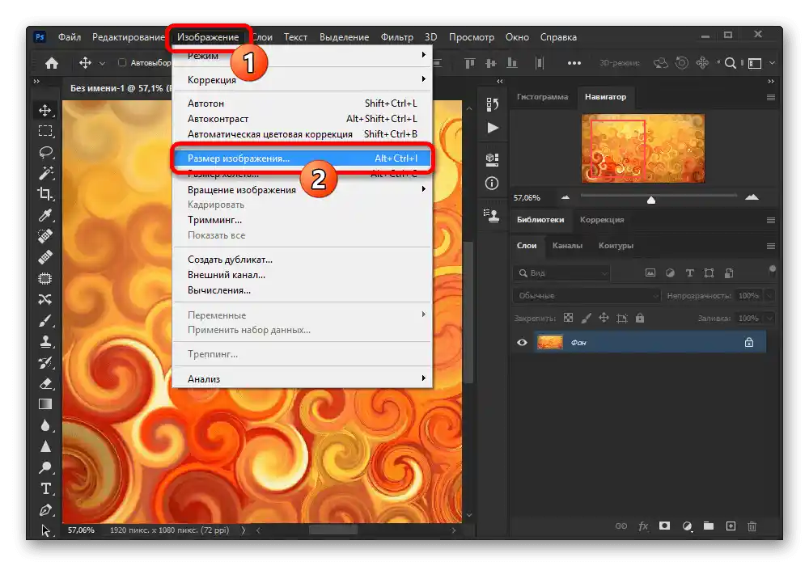The width and height of the screenshot is (809, 566).
Task: Open the Actions panel play icon
Action: pos(493,127)
